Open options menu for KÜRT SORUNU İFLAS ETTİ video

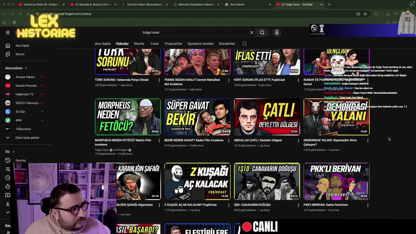[298, 80]
